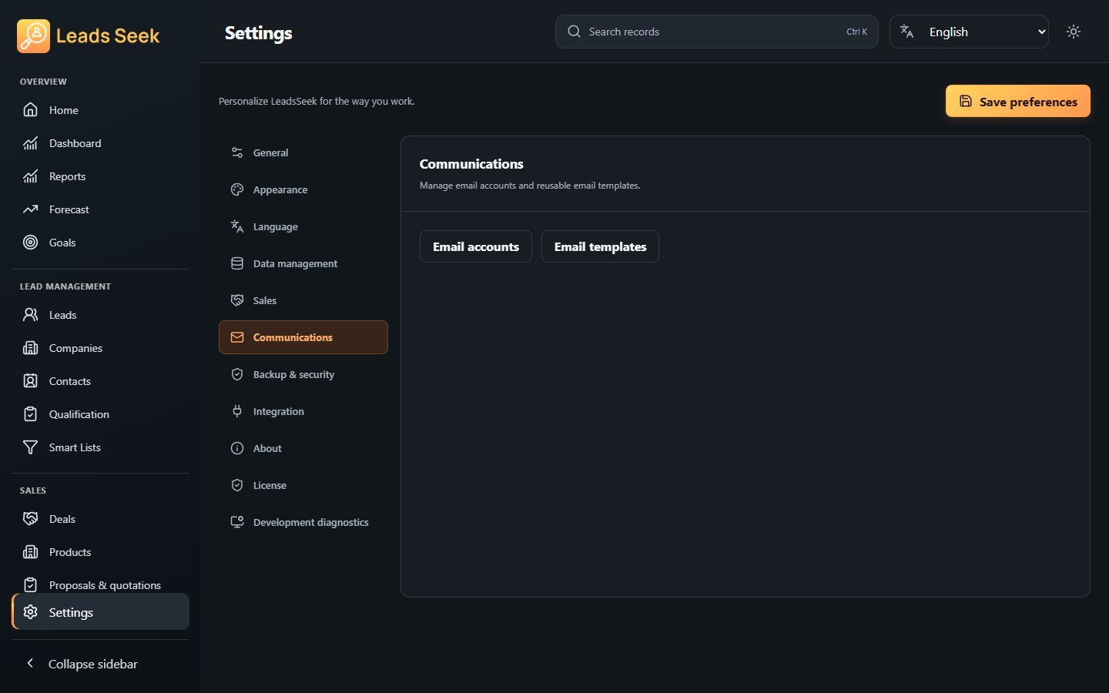Click the Home house icon in sidebar
1109x693 pixels.
coord(30,110)
